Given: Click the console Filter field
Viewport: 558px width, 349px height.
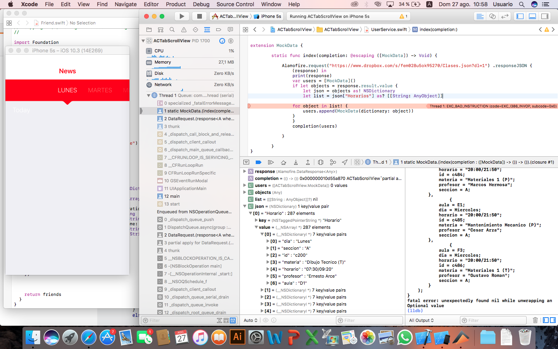Looking at the screenshot, I should 493,320.
